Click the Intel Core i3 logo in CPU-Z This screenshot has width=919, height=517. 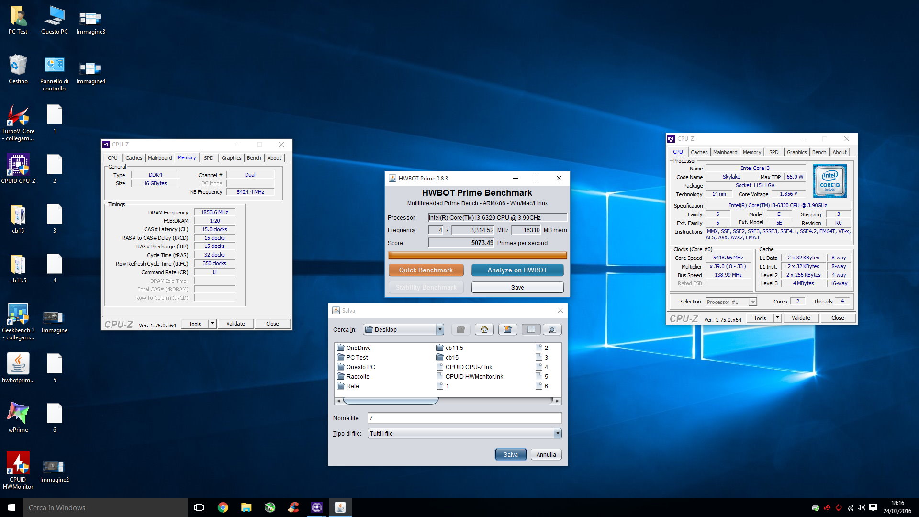830,181
